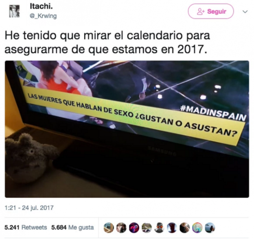This screenshot has width=254, height=239.
Task: Open the sixth liker avatar
Action: pyautogui.click(x=172, y=228)
